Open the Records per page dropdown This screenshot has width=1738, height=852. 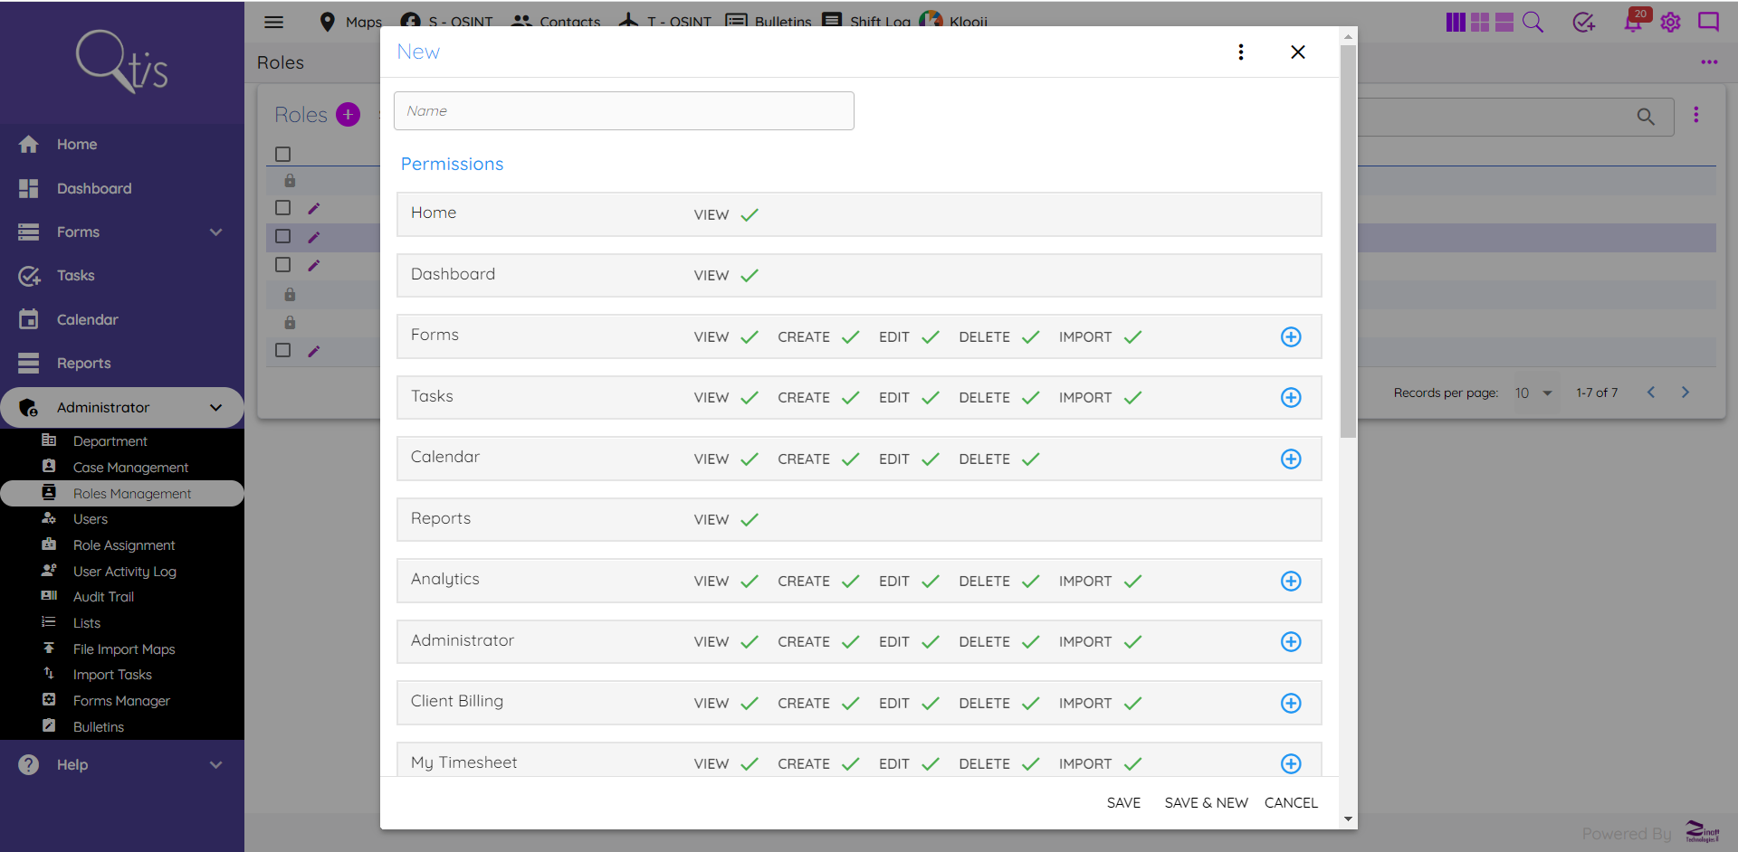coord(1534,393)
